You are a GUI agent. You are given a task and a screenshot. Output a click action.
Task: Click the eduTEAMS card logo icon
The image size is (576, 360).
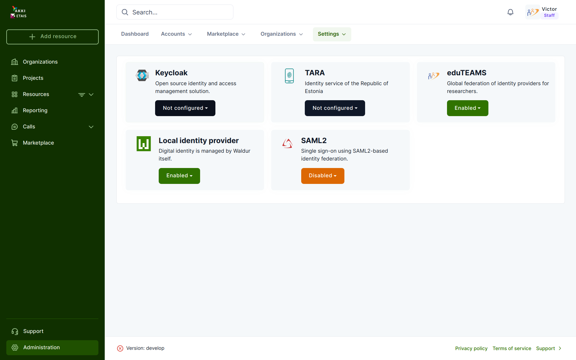(x=433, y=76)
